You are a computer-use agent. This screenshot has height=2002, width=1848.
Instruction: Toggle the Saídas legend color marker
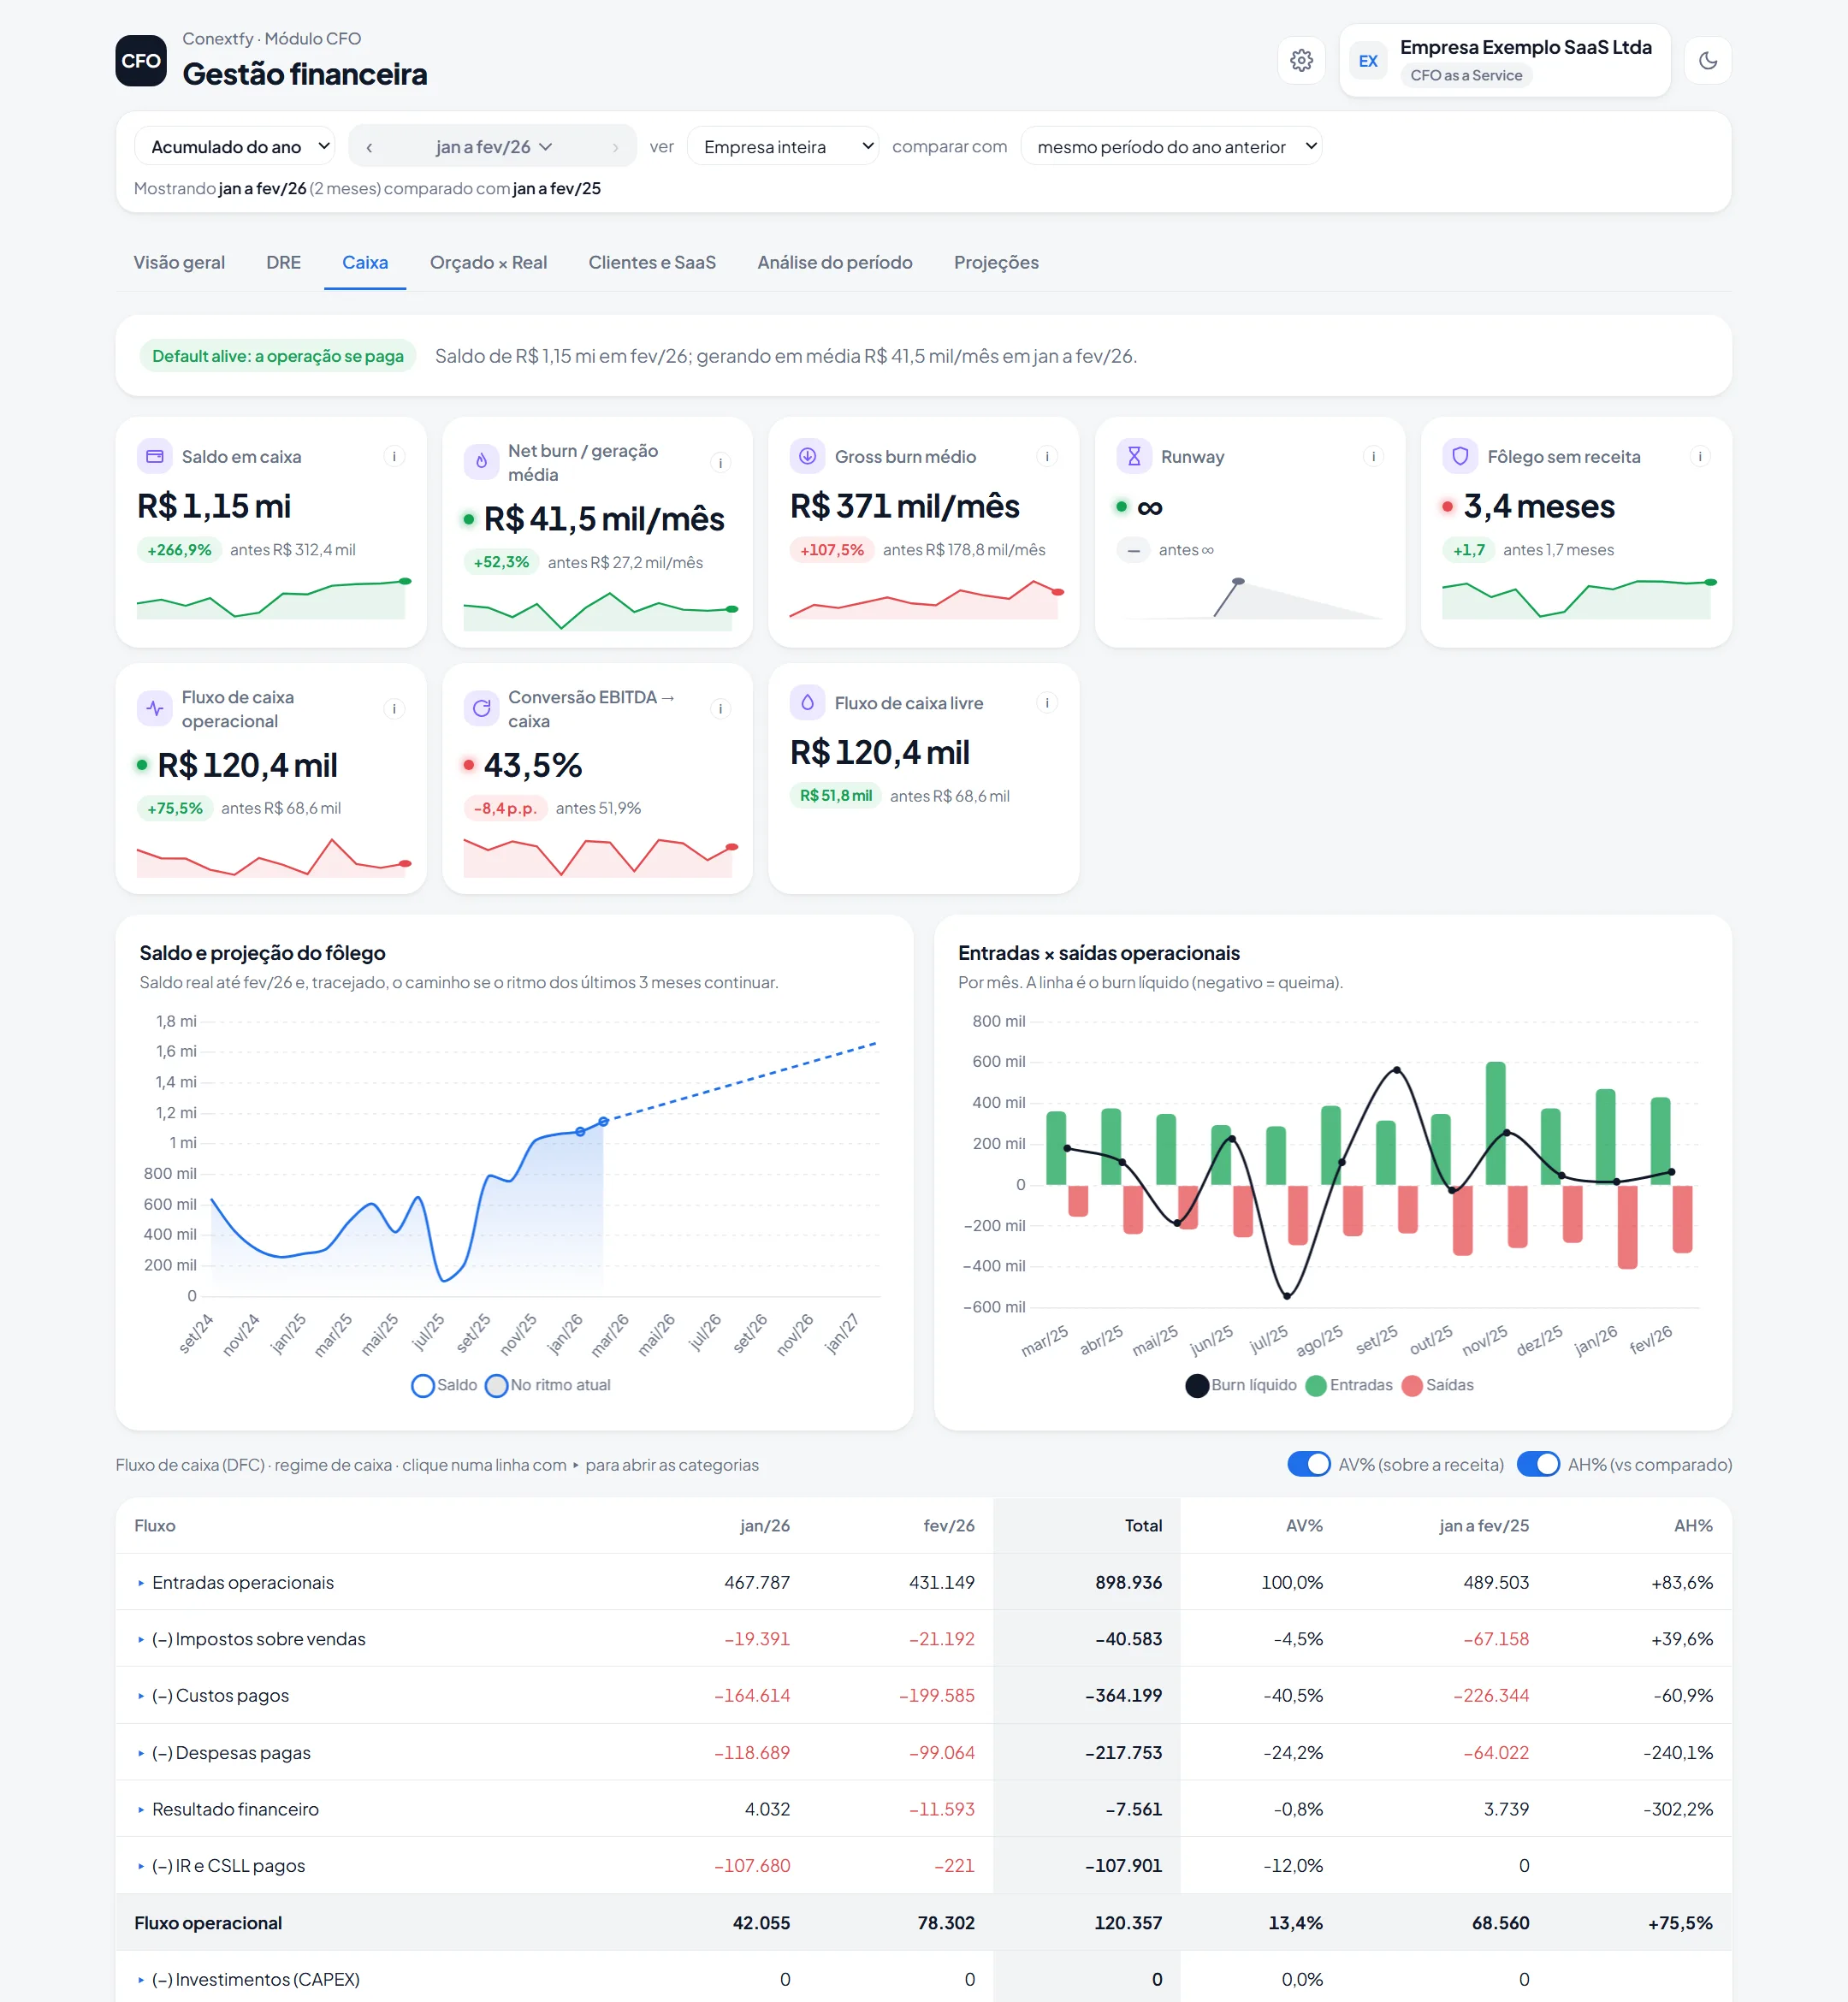point(1411,1385)
